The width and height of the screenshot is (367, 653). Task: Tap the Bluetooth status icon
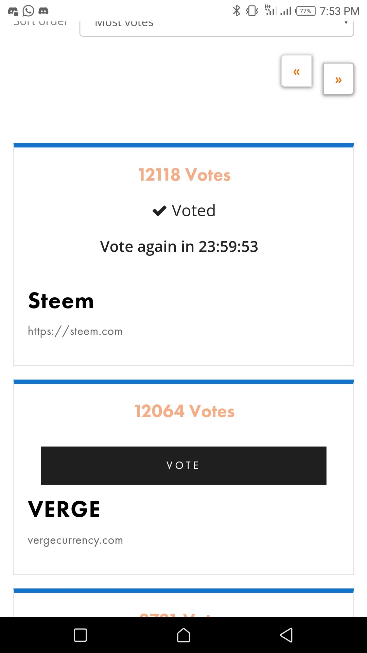(x=236, y=11)
